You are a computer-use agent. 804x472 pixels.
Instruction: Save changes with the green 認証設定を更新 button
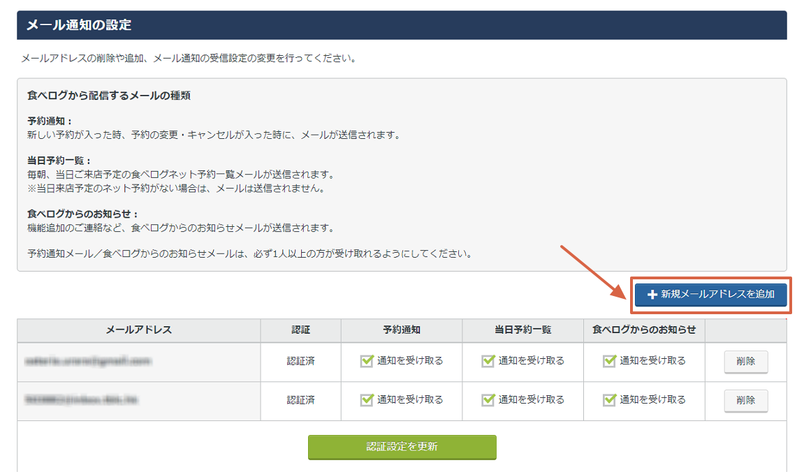[x=402, y=447]
